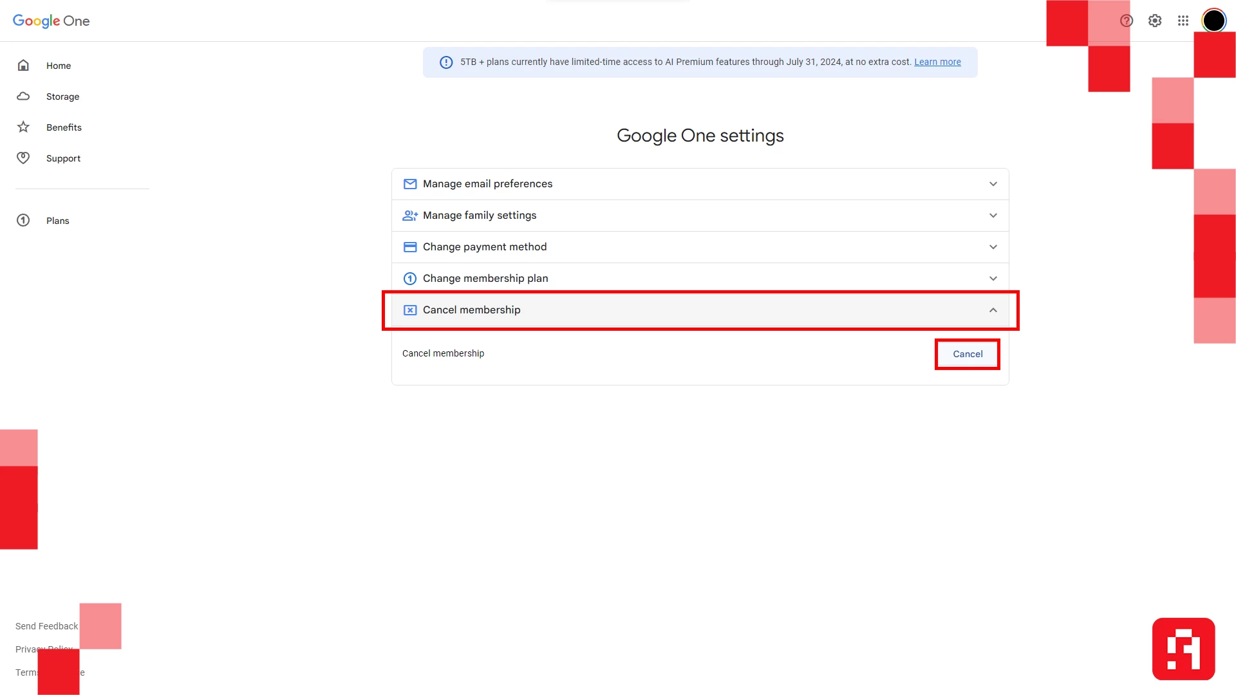This screenshot has width=1236, height=695.
Task: Collapse the Cancel membership section chevron
Action: pos(993,310)
